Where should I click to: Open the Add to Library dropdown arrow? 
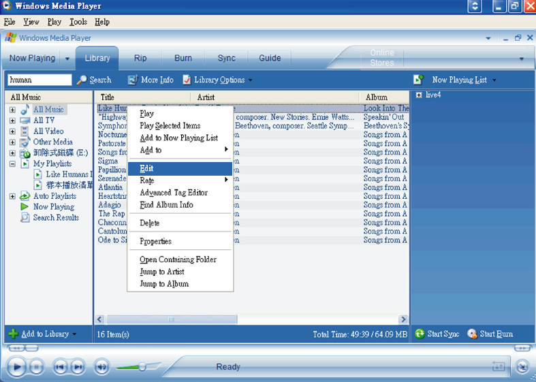pos(74,334)
